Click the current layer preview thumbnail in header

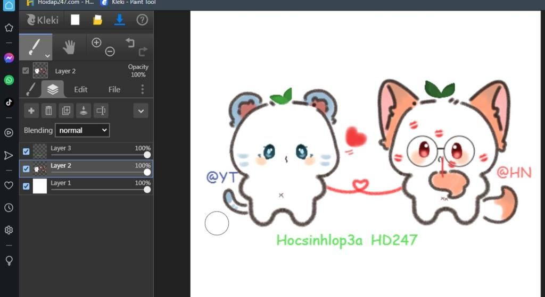(40, 71)
